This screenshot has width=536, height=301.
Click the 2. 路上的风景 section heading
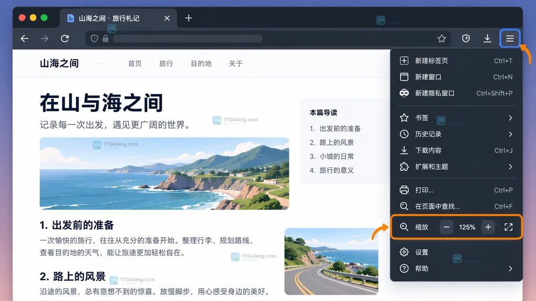tap(73, 276)
